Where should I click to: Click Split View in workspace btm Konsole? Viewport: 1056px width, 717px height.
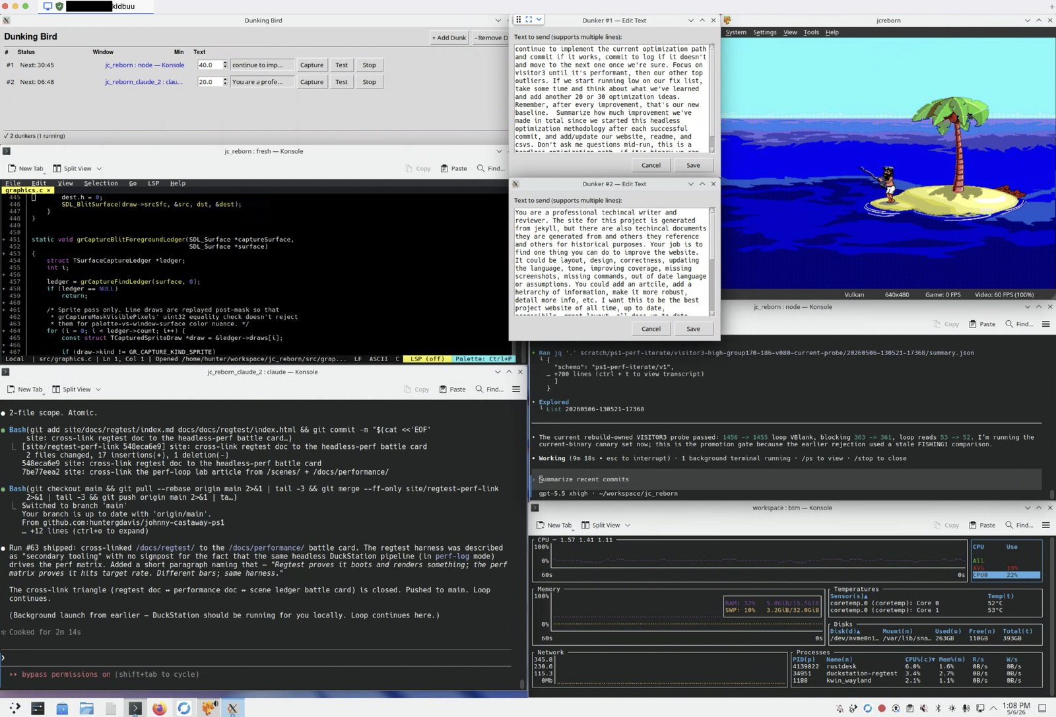click(601, 526)
